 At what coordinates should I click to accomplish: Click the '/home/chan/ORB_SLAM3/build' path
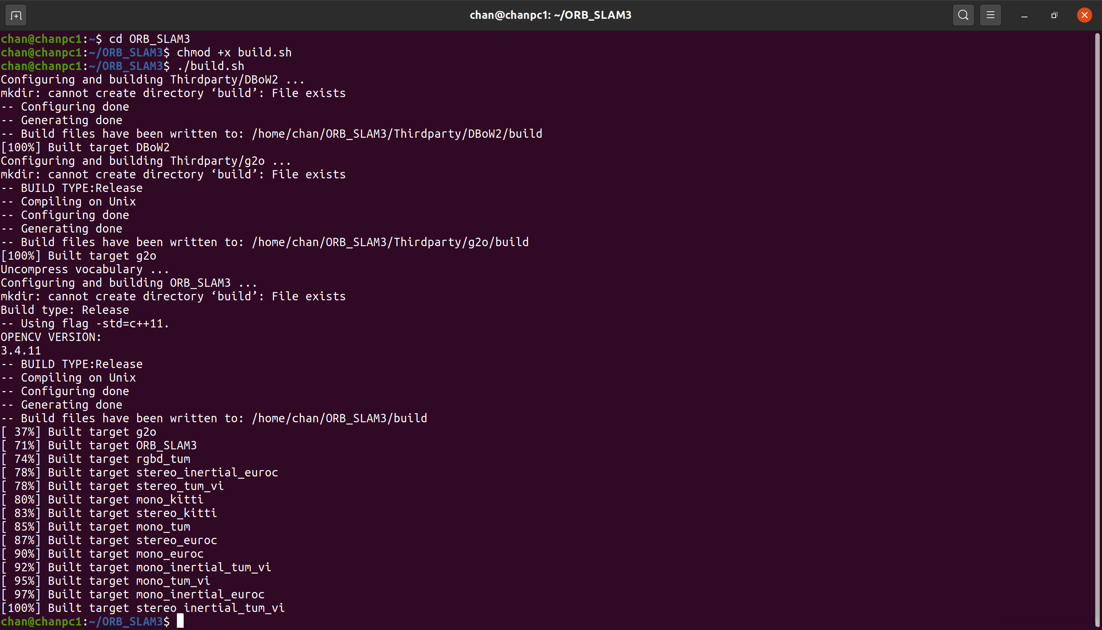tap(339, 418)
